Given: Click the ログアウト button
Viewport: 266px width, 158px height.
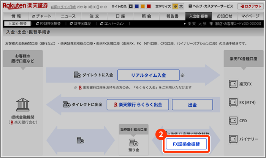Looking at the screenshot, I should click(250, 6).
